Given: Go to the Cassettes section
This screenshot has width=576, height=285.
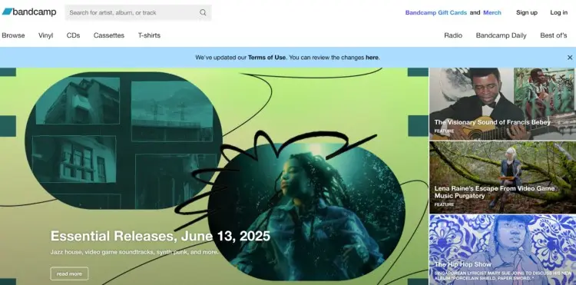Looking at the screenshot, I should click(109, 35).
